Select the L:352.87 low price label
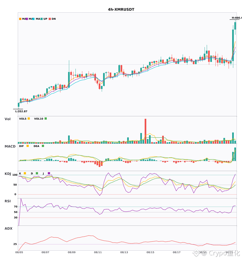This screenshot has height=260, width=242. click(x=21, y=111)
